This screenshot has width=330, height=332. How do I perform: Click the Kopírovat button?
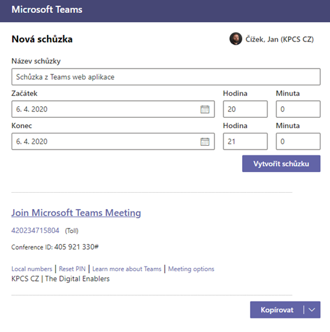[x=277, y=310]
